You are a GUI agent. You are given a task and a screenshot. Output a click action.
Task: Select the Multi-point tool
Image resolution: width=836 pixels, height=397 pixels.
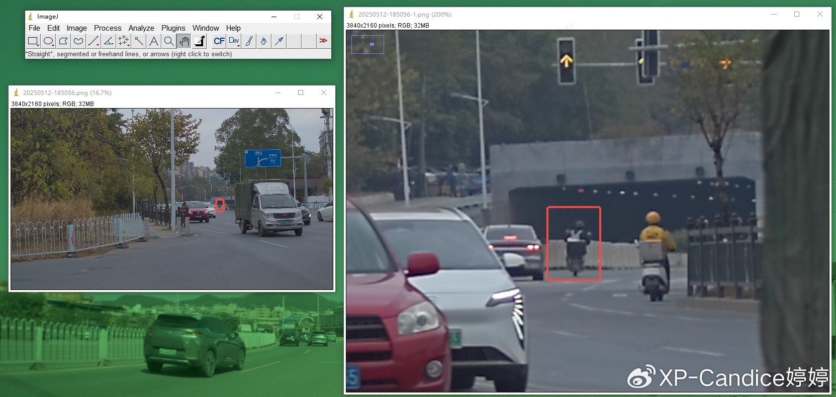[x=124, y=41]
